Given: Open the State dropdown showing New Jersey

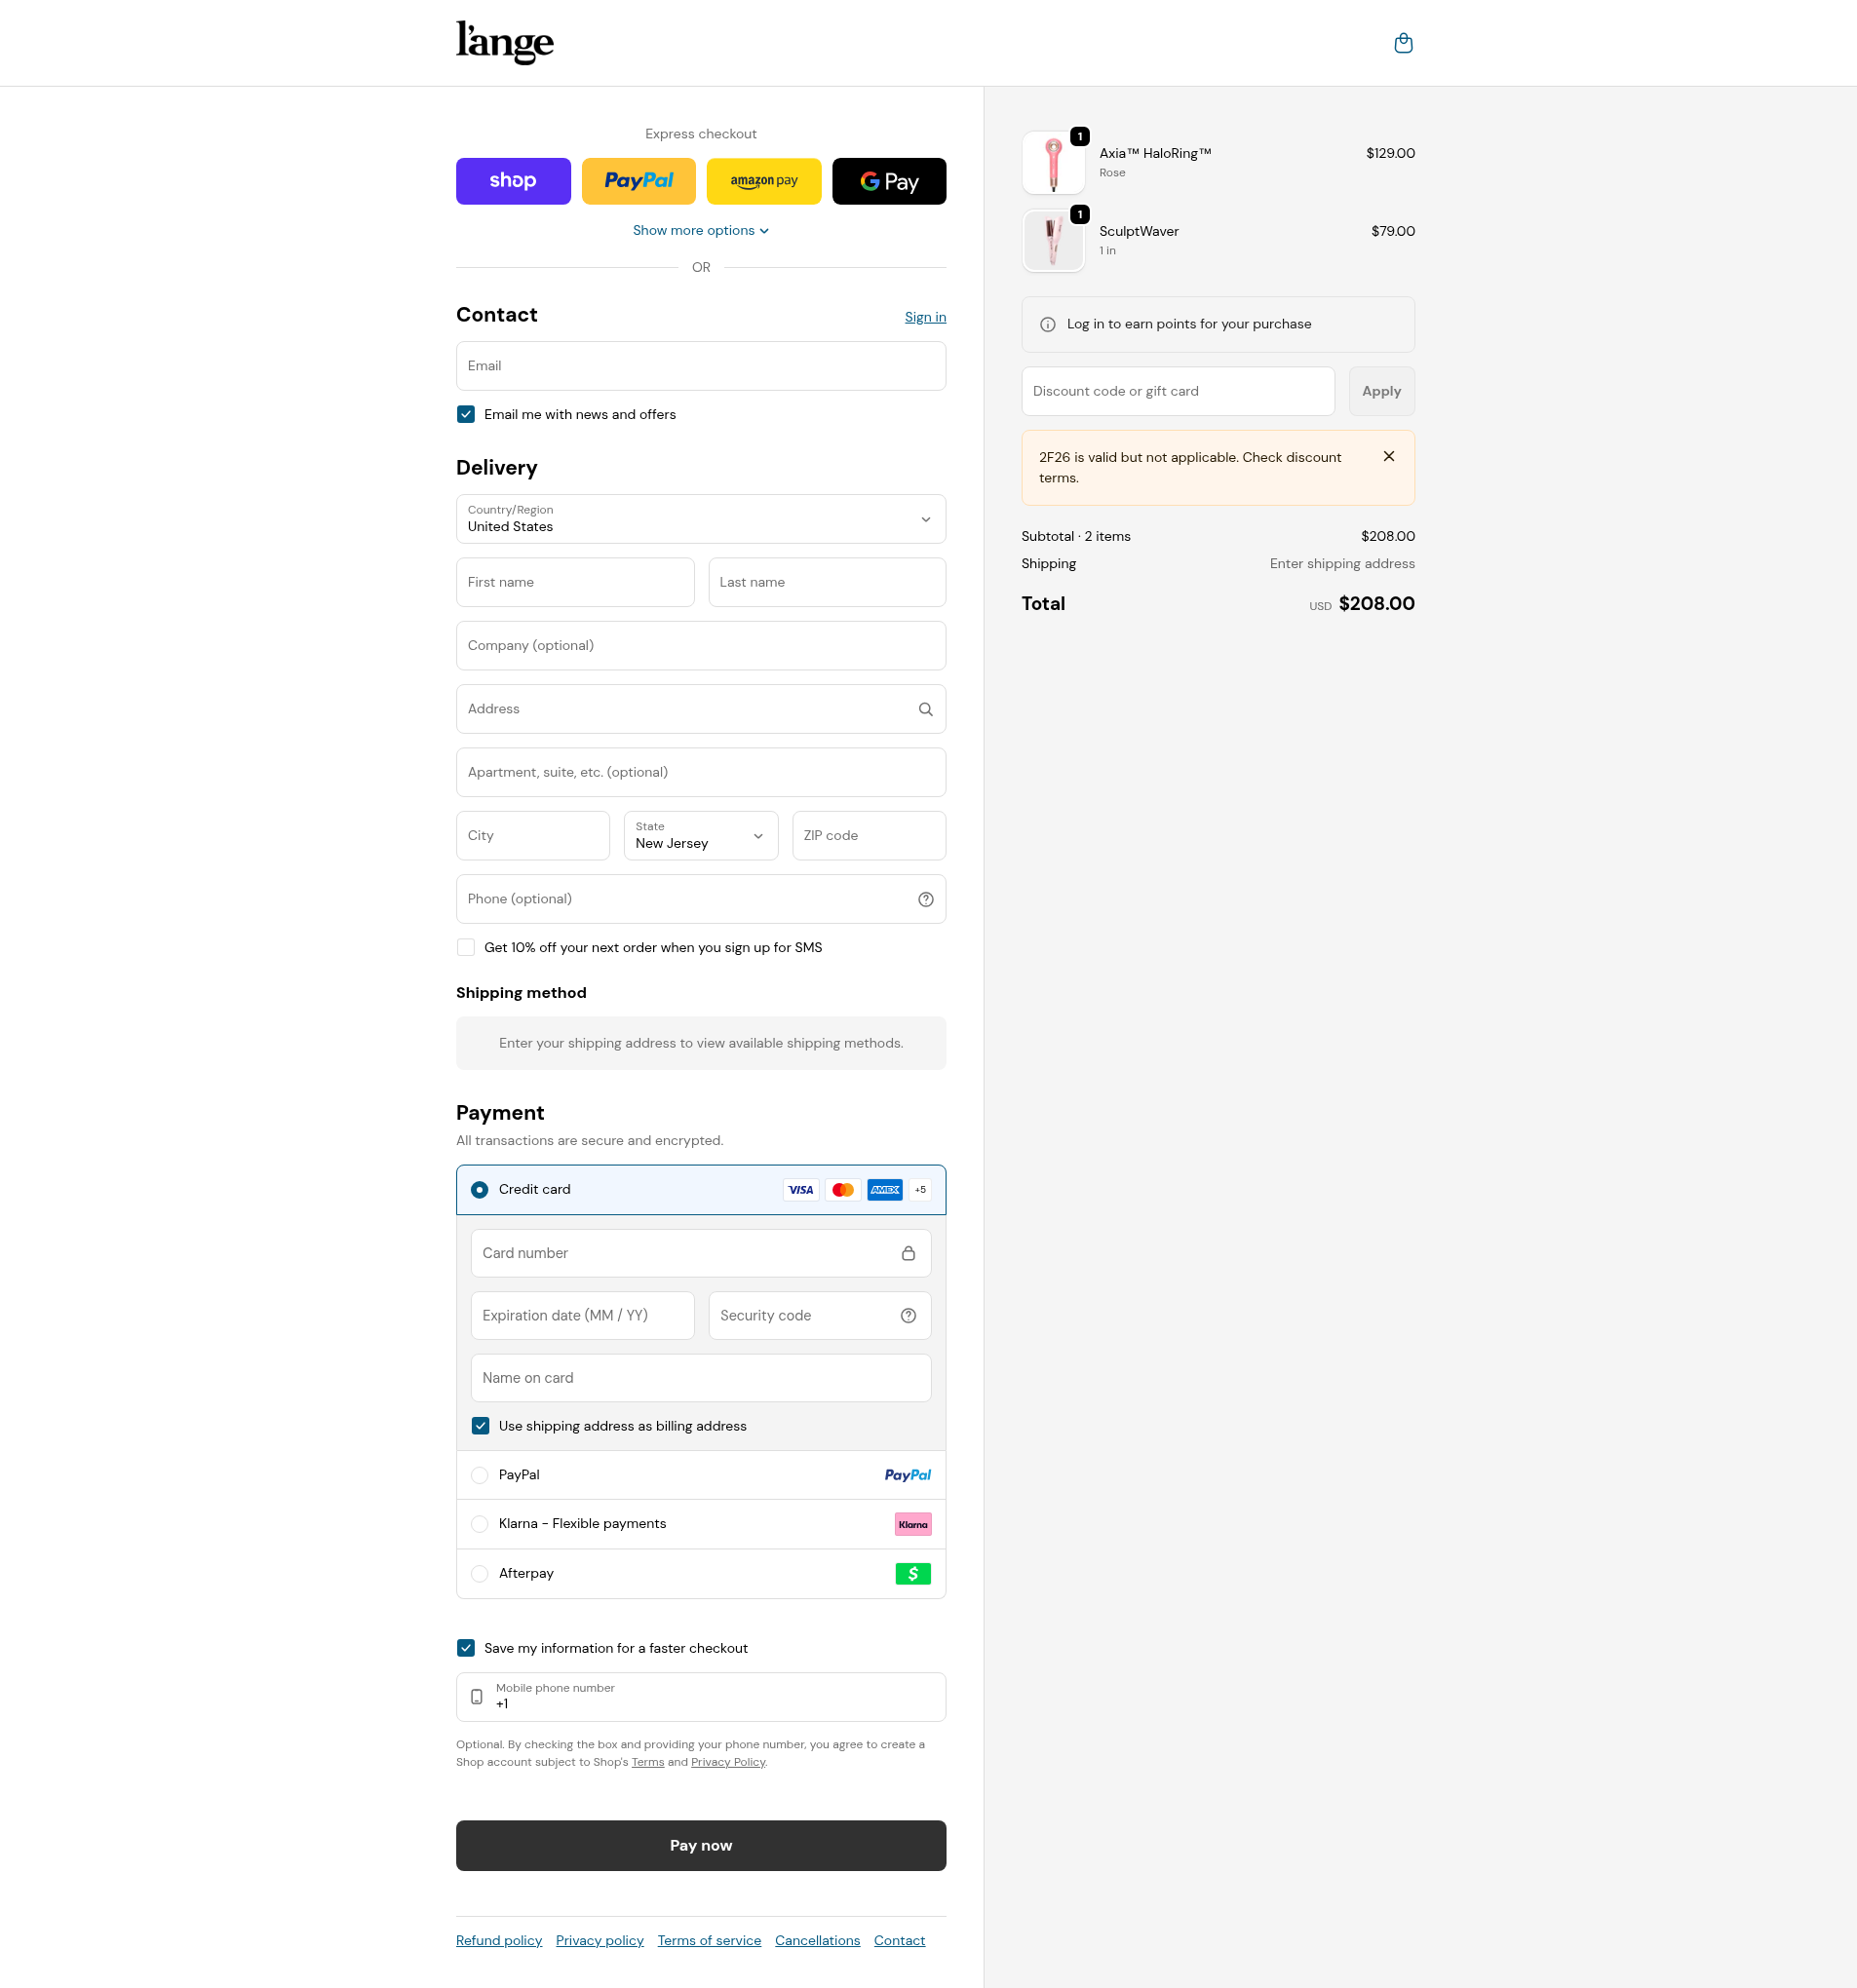Looking at the screenshot, I should pos(700,835).
